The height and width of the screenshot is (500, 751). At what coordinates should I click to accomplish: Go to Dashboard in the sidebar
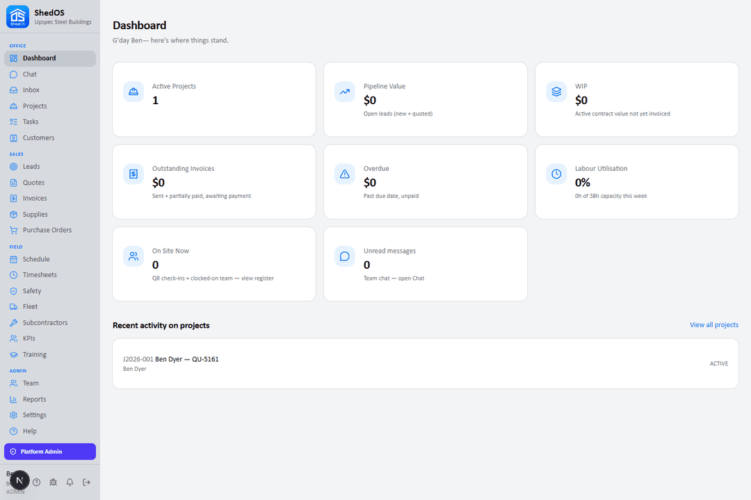tap(50, 58)
